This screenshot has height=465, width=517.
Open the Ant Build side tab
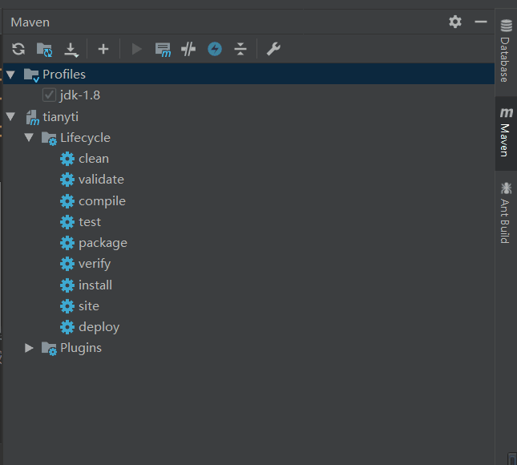506,212
